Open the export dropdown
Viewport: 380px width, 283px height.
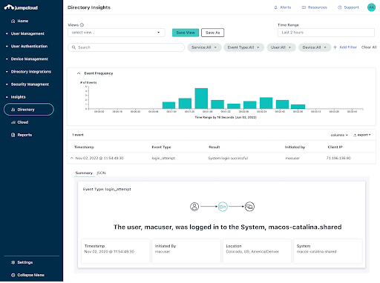coord(362,135)
